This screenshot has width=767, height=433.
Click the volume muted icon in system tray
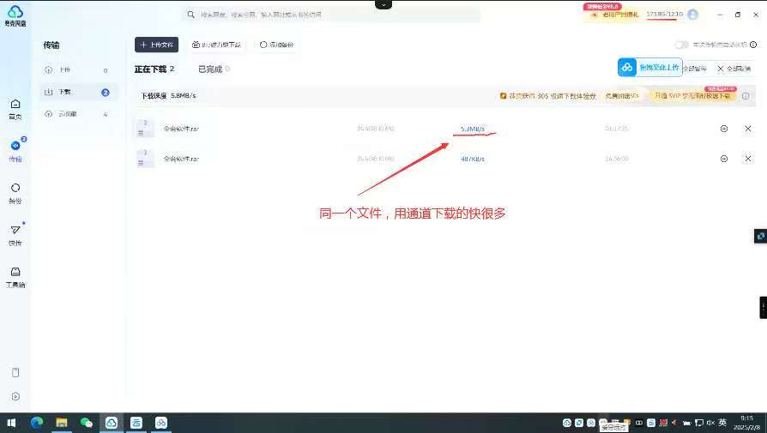[x=710, y=423]
